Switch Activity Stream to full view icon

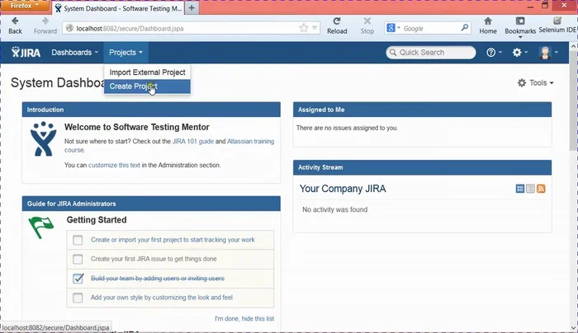point(520,189)
